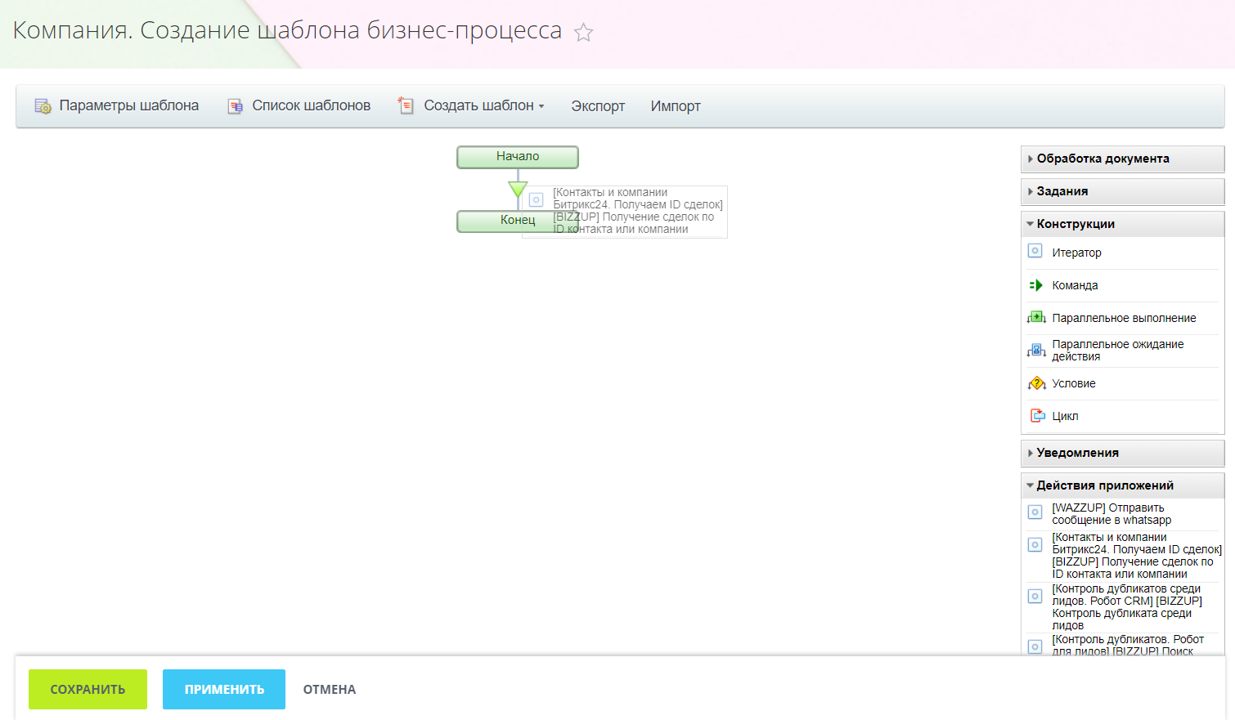Click the favorite star icon next to title
The height and width of the screenshot is (720, 1235).
pos(583,33)
